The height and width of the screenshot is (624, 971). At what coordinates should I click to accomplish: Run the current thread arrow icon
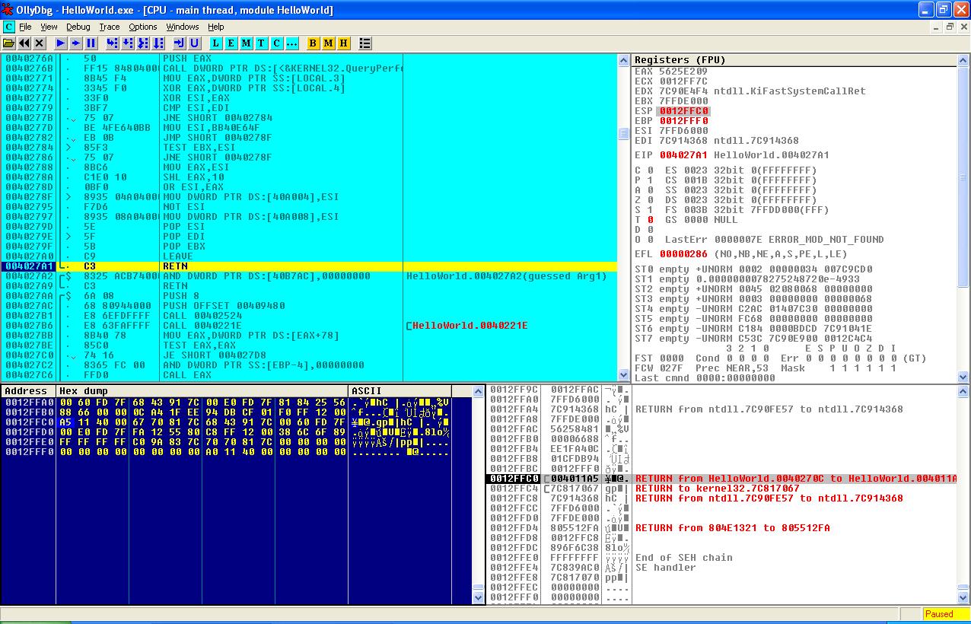pos(76,43)
